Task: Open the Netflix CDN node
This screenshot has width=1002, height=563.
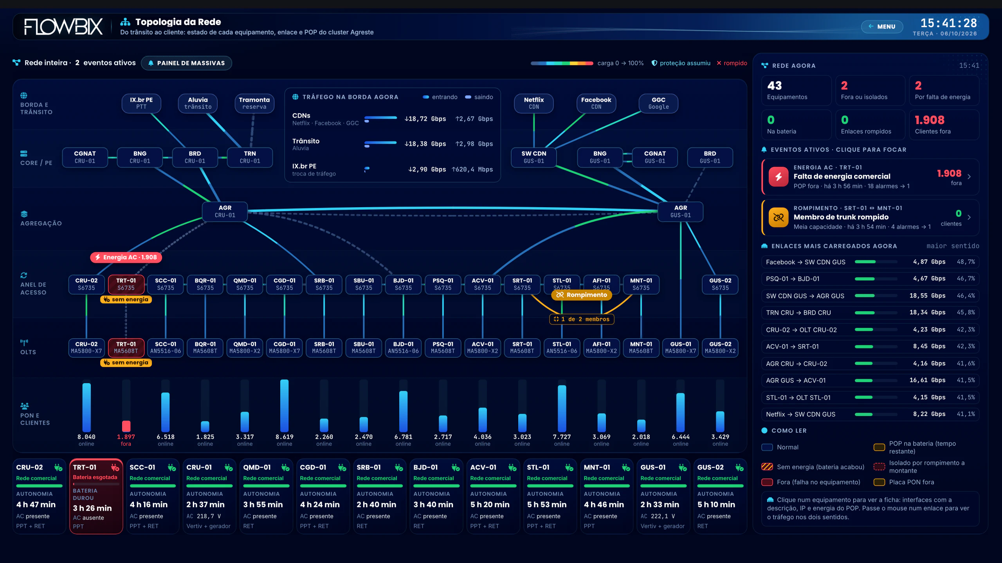Action: pyautogui.click(x=534, y=103)
